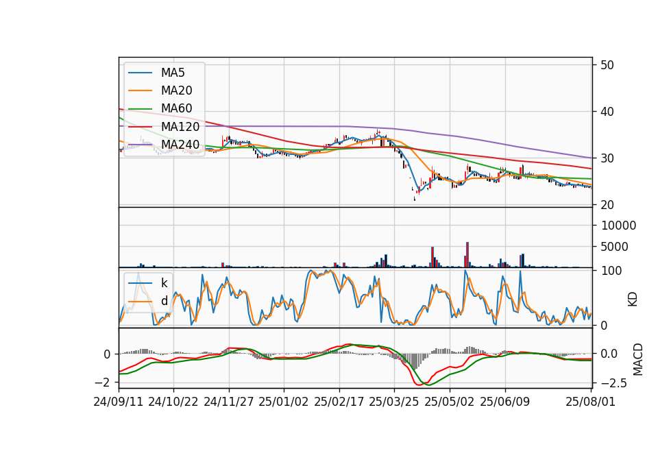658x473 pixels.
Task: Click the 25/01/02 date tick label
Action: coord(284,402)
